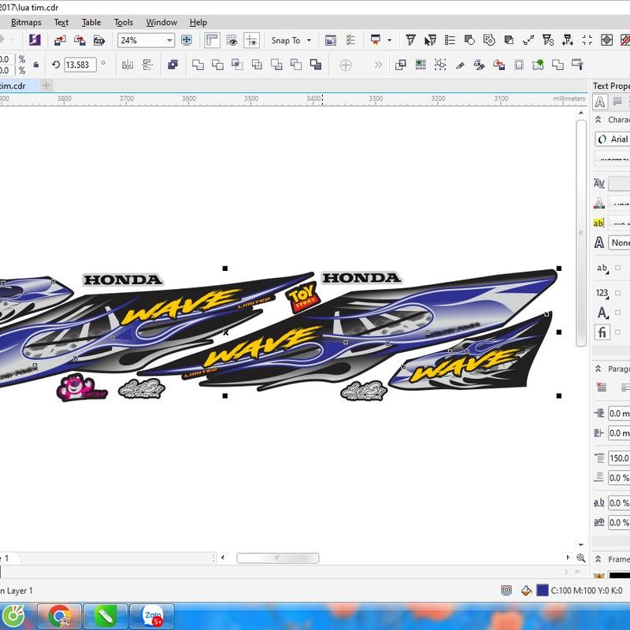Expand the hidden toolbar items chevron

click(x=378, y=65)
